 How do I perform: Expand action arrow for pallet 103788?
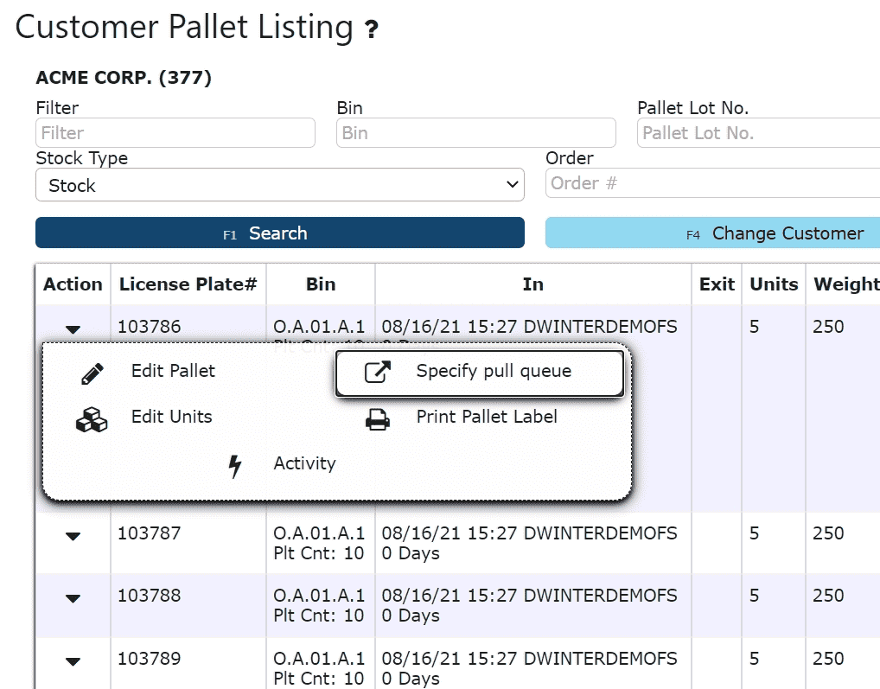[x=73, y=598]
